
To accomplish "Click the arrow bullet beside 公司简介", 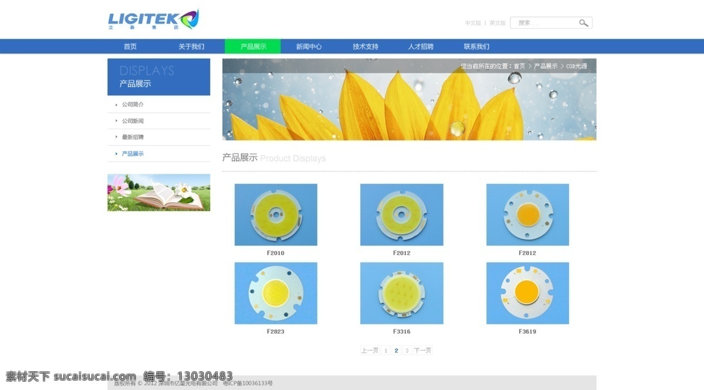I will (x=117, y=105).
